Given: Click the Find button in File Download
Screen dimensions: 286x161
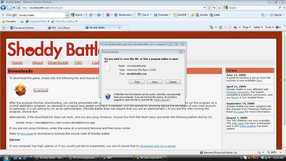Looking at the screenshot, I should [x=137, y=82].
